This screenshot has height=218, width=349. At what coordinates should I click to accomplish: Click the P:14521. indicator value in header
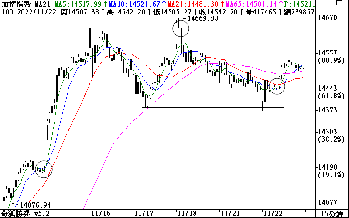click(x=300, y=4)
